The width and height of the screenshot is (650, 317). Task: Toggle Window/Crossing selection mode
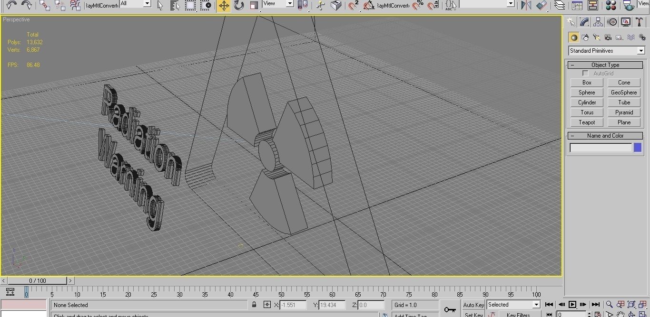point(206,5)
